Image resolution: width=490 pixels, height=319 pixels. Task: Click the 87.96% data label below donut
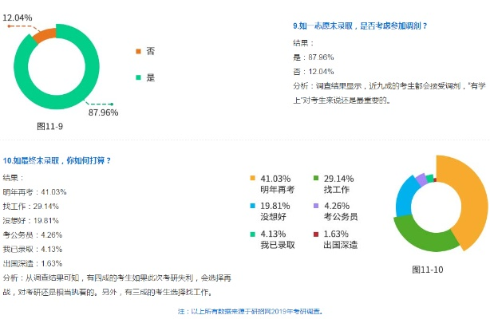tap(103, 112)
